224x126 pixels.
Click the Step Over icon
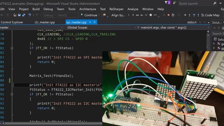click(x=194, y=15)
